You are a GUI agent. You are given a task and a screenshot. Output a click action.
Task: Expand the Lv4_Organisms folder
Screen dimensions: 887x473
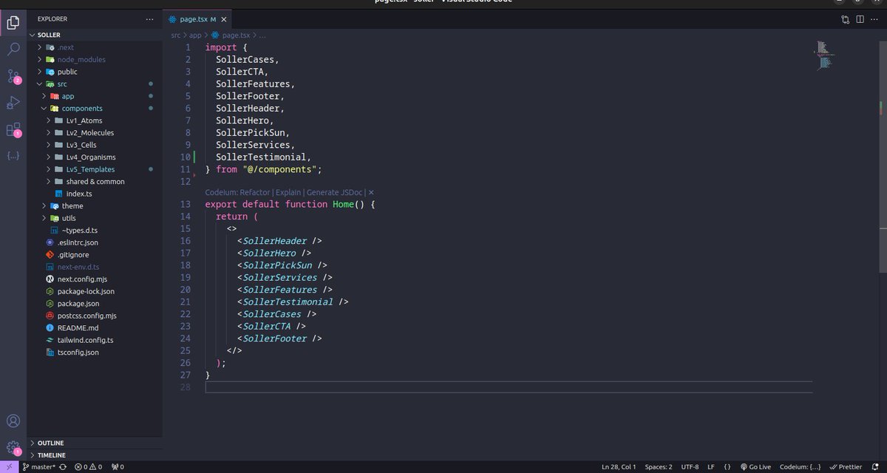95,157
